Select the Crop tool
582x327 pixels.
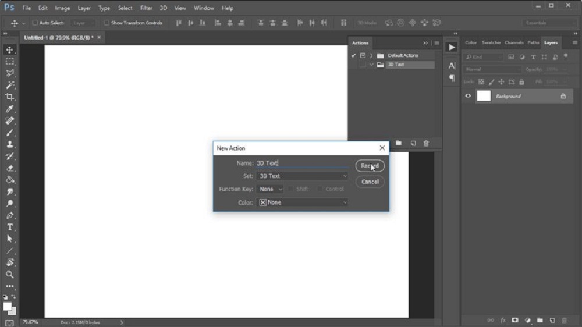point(10,97)
